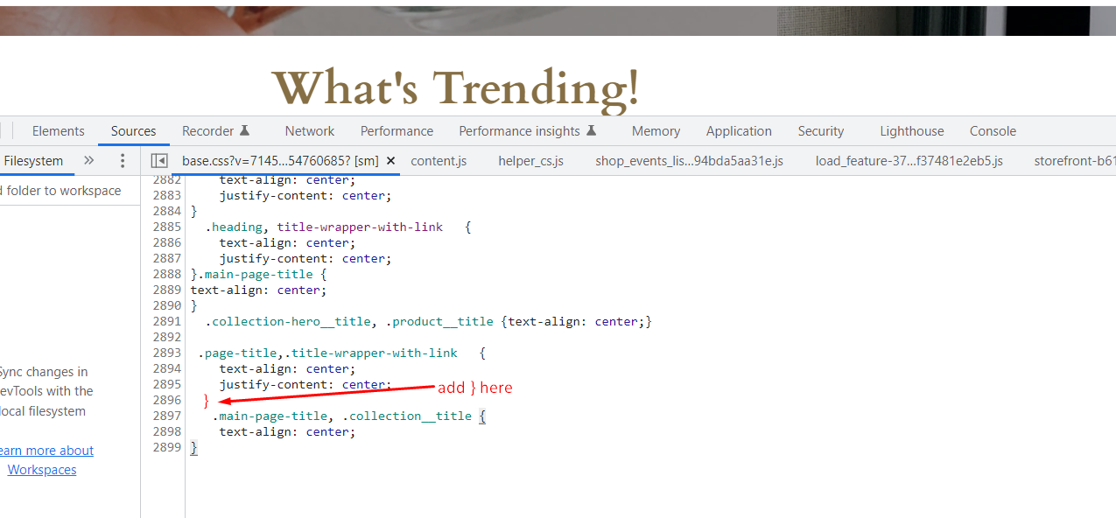Show more sidebar tabs via double chevron

tap(88, 161)
